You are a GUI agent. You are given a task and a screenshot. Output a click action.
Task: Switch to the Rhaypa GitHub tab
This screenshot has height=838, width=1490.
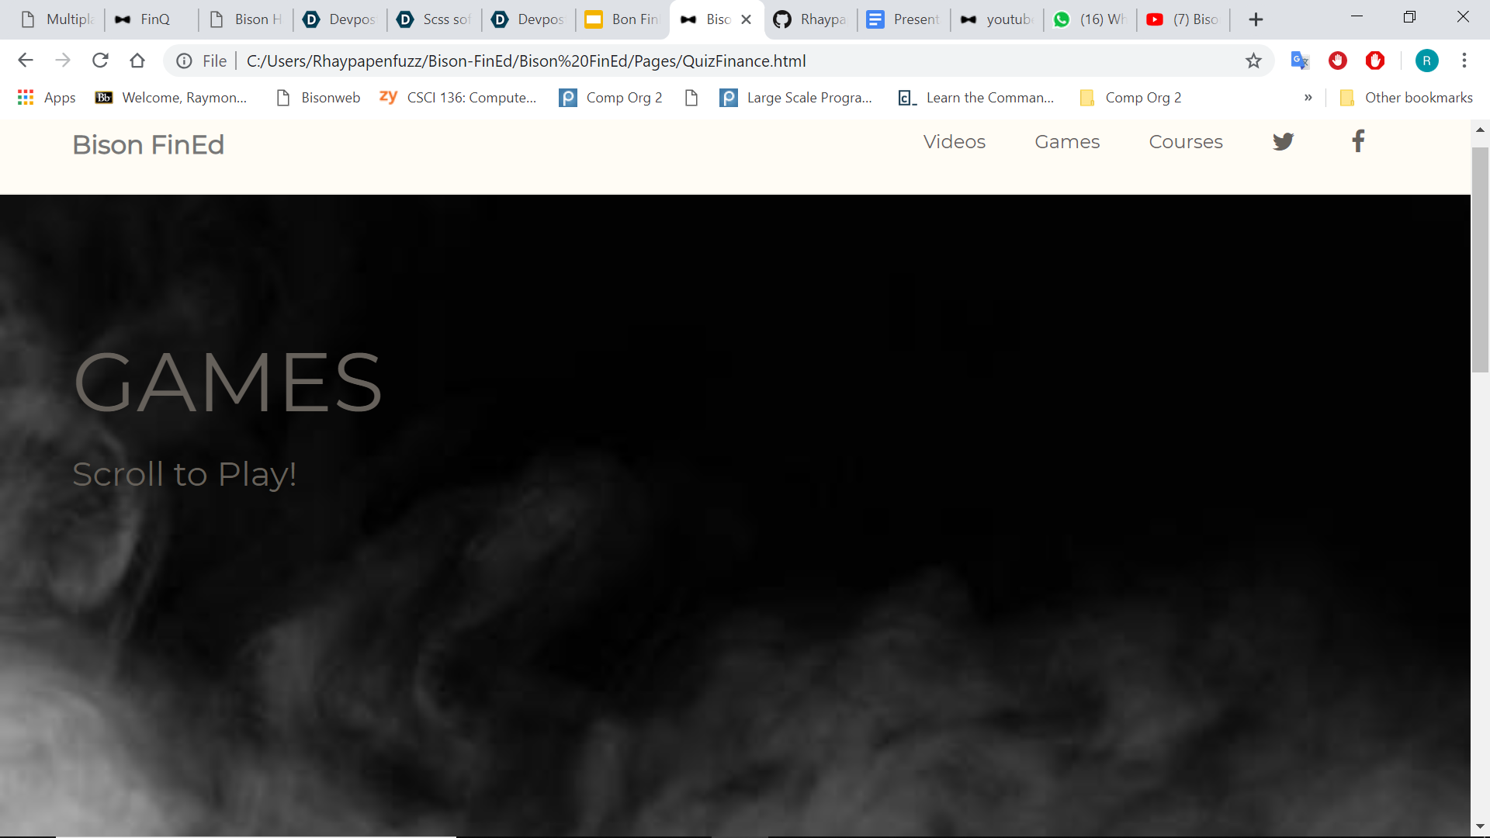pos(810,19)
